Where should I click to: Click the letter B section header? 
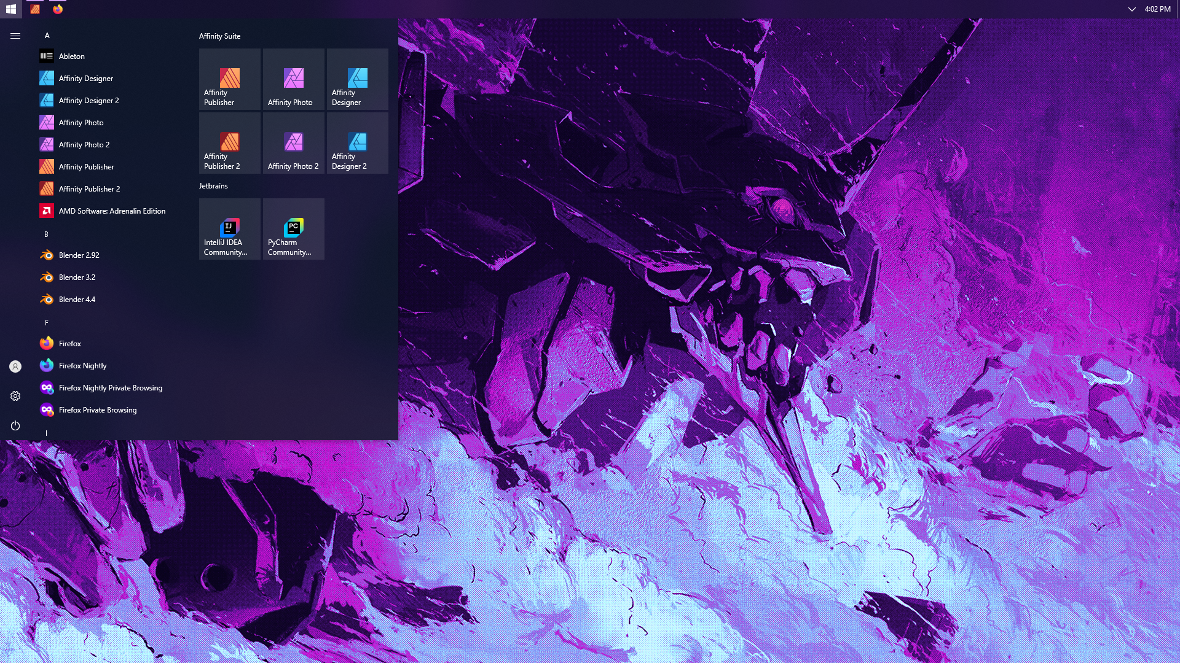(46, 235)
